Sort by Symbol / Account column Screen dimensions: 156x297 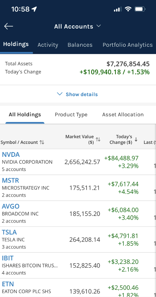click(22, 142)
